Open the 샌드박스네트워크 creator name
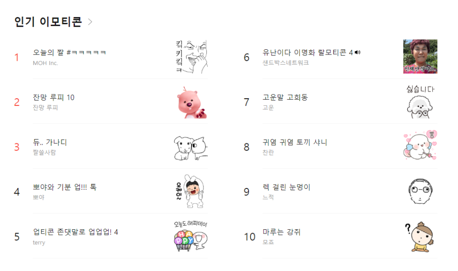This screenshot has width=458, height=271. pos(285,63)
